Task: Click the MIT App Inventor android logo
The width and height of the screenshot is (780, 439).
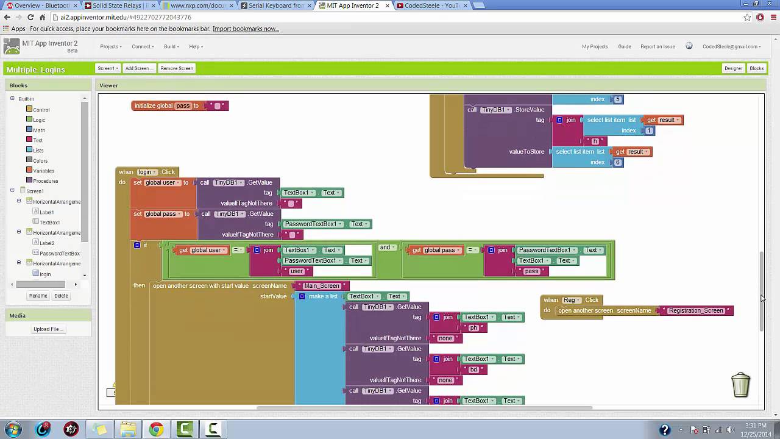Action: (11, 46)
